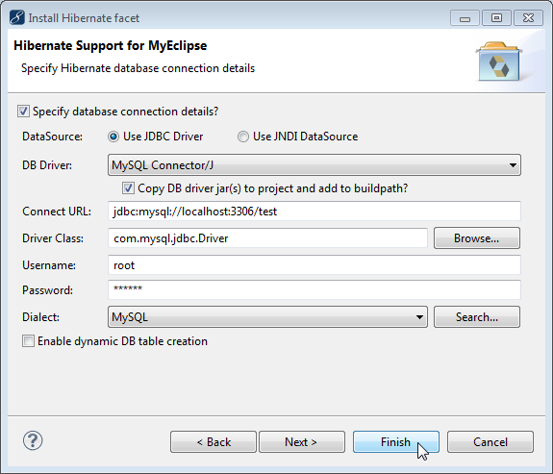
Task: Open the DB Driver dropdown list
Action: [x=314, y=165]
